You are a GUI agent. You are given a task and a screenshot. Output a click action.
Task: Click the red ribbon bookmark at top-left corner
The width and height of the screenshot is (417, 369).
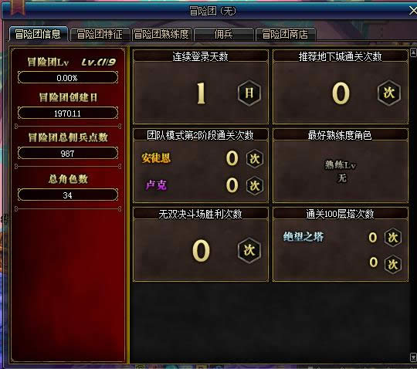17,7
